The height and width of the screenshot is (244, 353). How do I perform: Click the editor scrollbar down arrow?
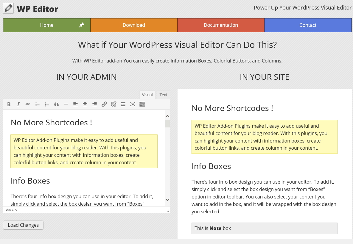[x=167, y=200]
